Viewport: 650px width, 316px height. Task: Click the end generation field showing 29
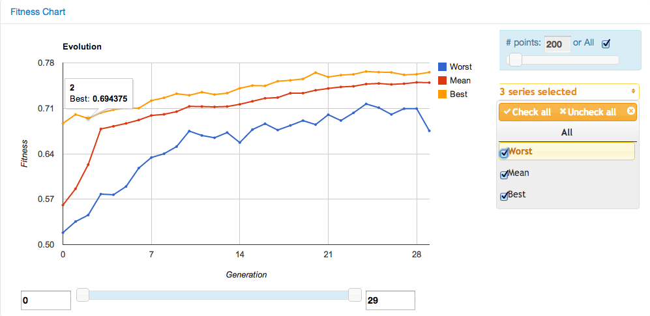(390, 300)
